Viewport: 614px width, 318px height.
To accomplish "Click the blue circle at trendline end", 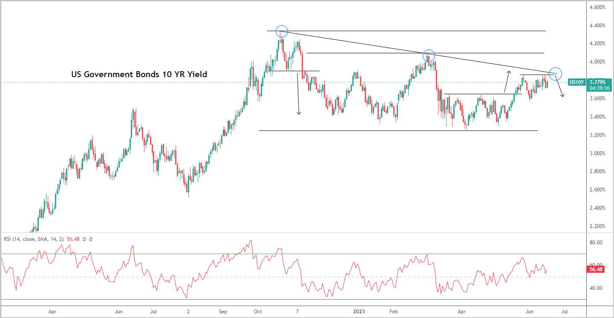I will pos(555,74).
